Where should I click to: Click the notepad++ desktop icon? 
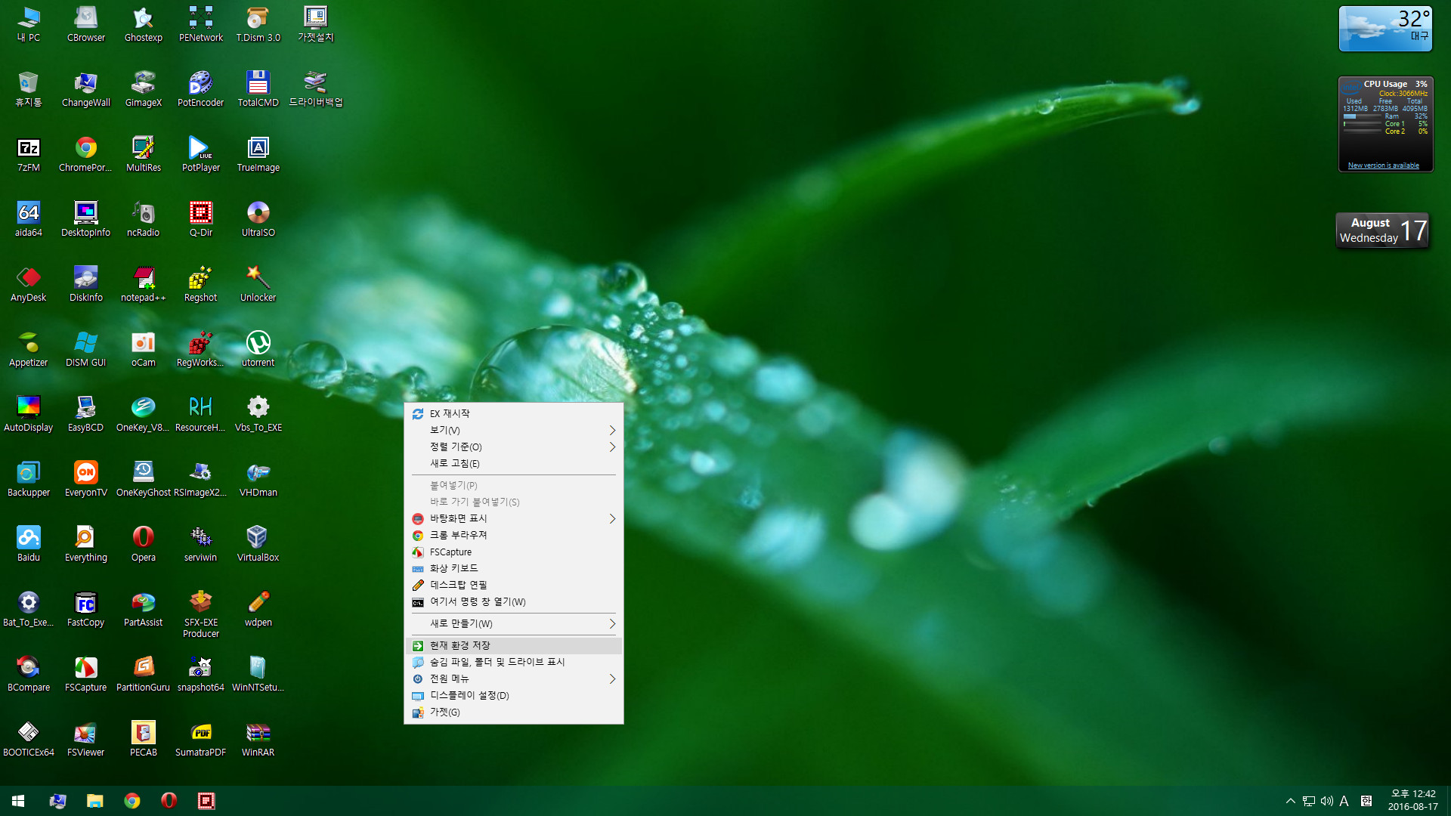pyautogui.click(x=144, y=284)
